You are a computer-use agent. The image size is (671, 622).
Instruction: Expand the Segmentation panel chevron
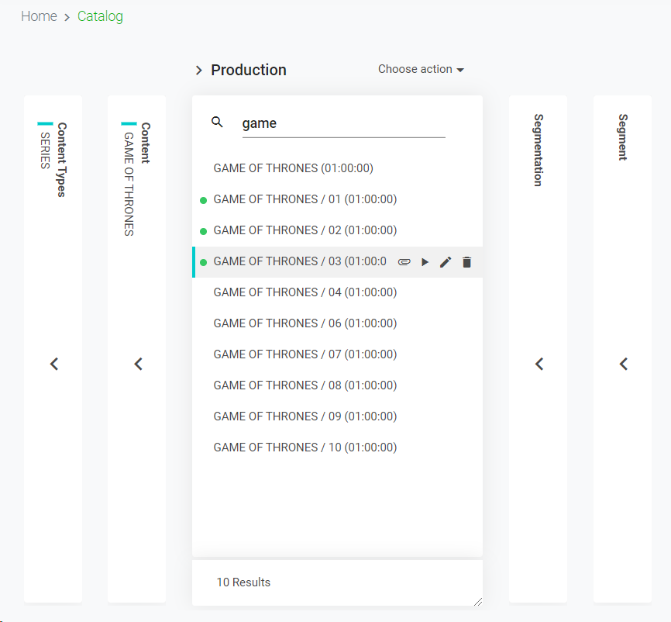pos(539,364)
